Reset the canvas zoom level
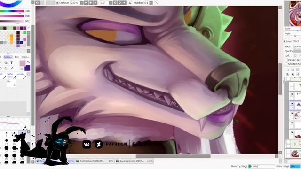This screenshot has width=301, height=169. 95,3
